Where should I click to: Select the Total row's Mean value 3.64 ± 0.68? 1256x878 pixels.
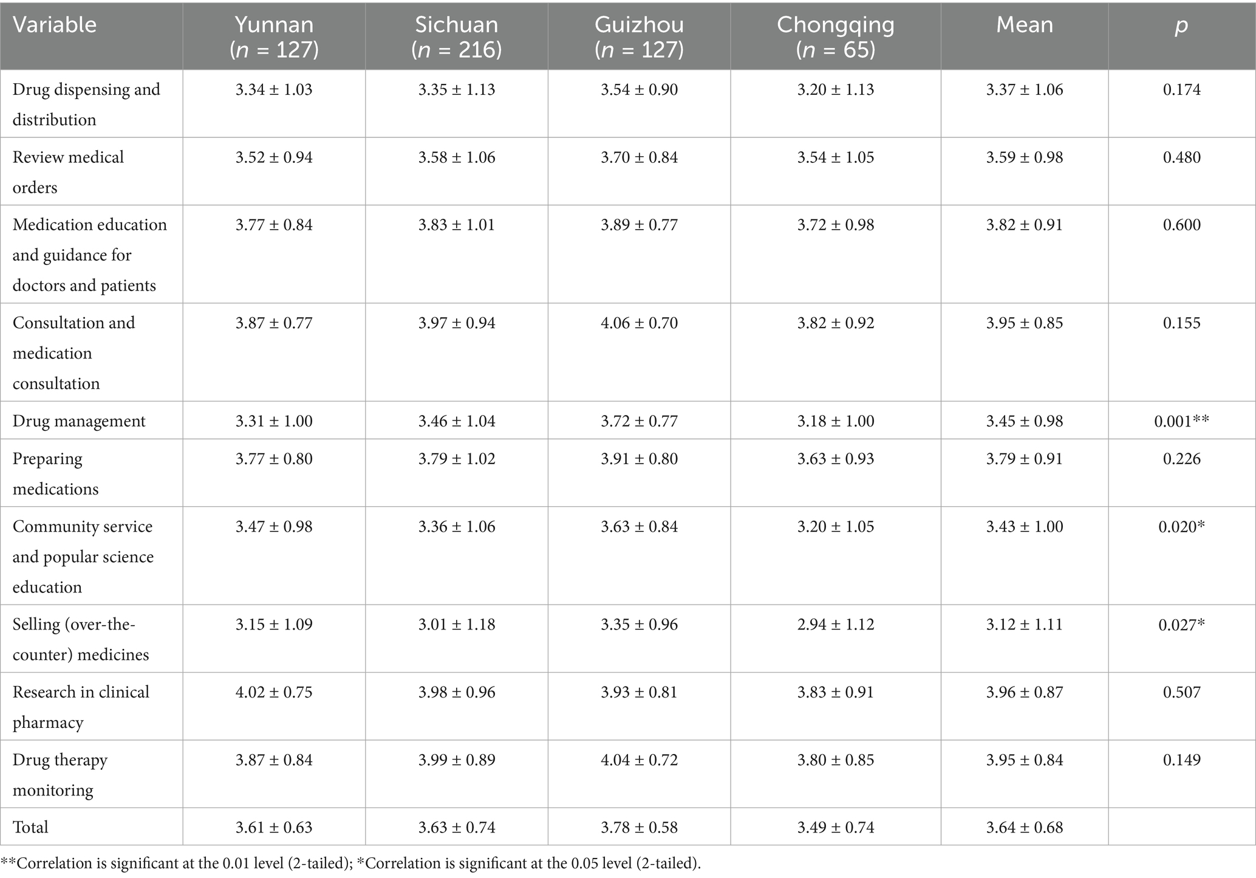[x=1025, y=827]
